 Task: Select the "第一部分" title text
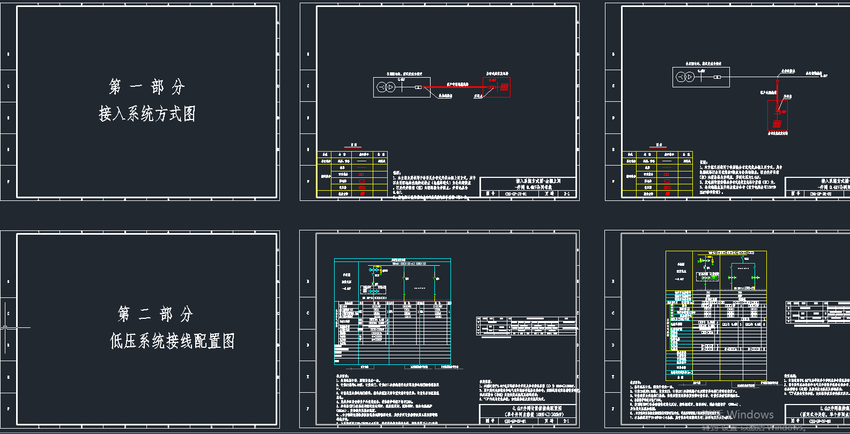(147, 86)
